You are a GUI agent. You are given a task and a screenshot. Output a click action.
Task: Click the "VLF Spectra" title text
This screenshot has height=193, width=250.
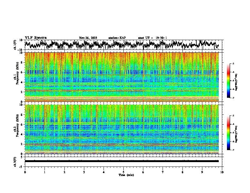click(x=36, y=38)
